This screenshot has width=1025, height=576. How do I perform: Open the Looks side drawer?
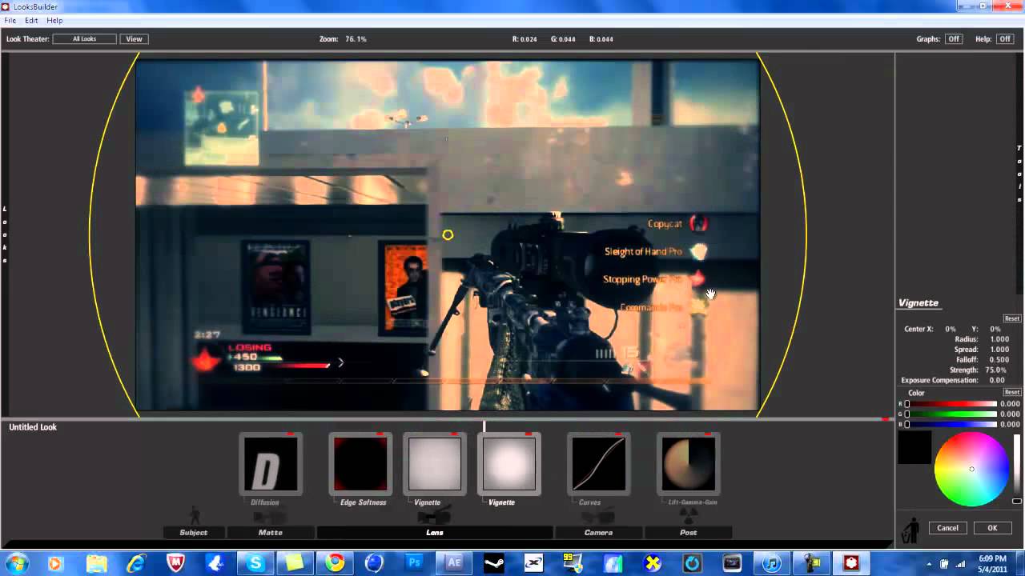click(x=4, y=236)
